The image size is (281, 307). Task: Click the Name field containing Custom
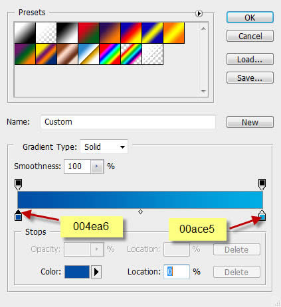tap(128, 122)
